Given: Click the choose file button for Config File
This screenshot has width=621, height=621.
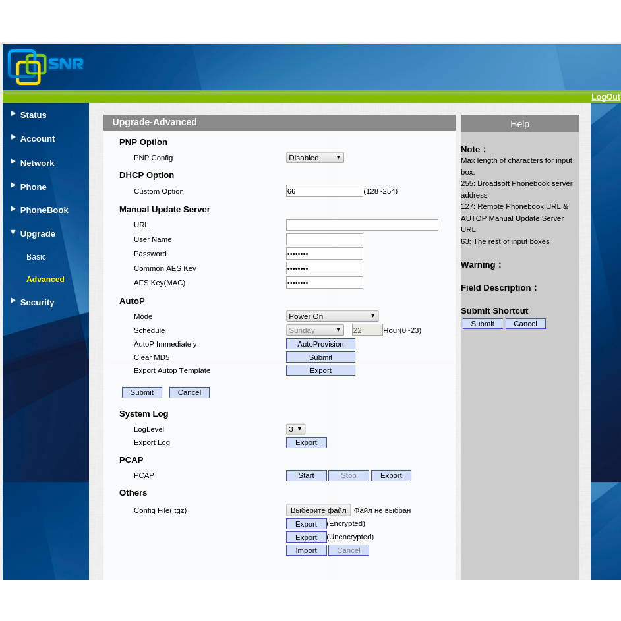Looking at the screenshot, I should coord(318,510).
